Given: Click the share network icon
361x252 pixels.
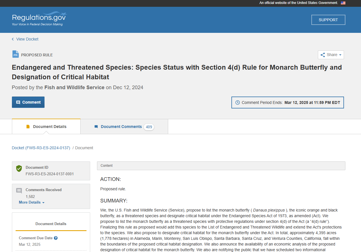Looking at the screenshot, I should click(x=323, y=55).
